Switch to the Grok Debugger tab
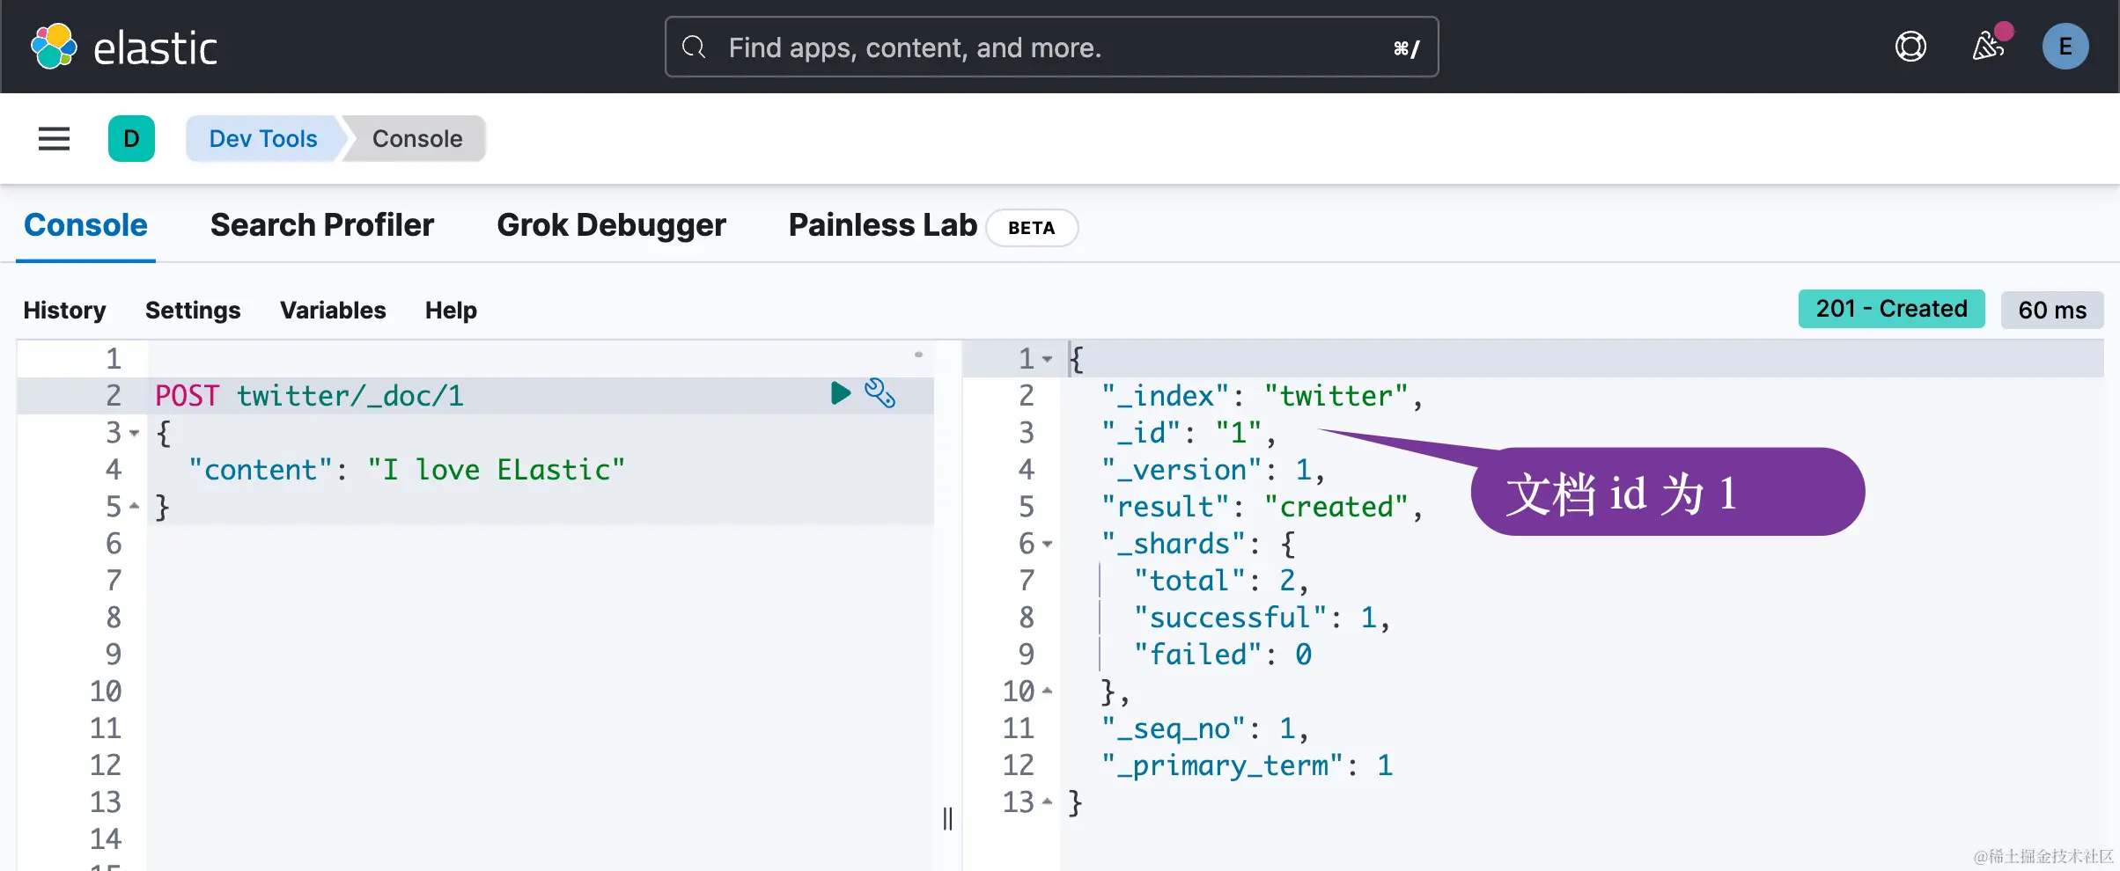2120x871 pixels. click(611, 225)
